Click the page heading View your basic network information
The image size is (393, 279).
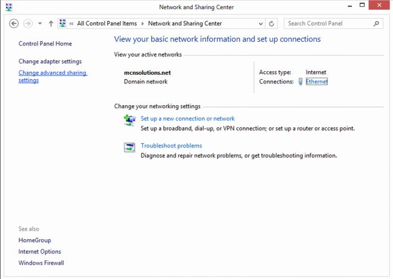[217, 39]
